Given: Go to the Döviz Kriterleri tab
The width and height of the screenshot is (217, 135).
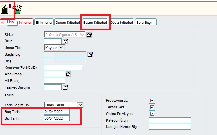Looking at the screenshot, I should click(122, 23).
